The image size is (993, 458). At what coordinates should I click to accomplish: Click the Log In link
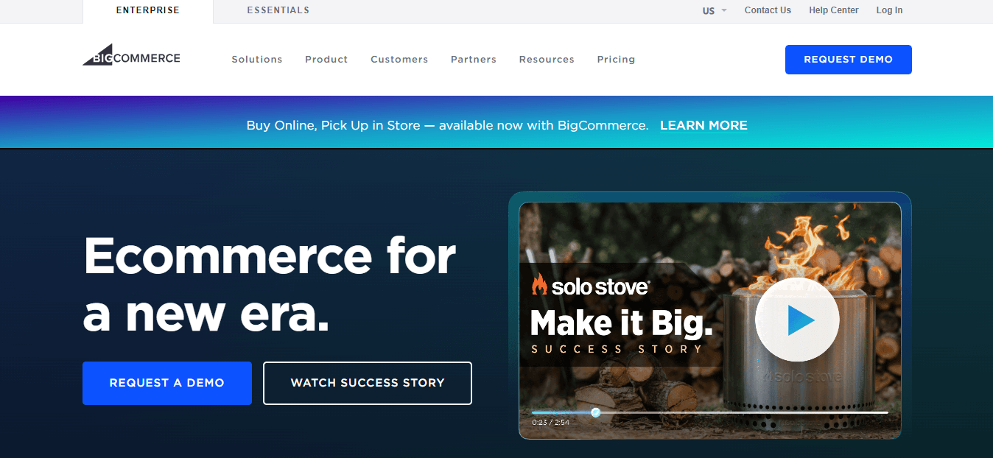point(889,10)
